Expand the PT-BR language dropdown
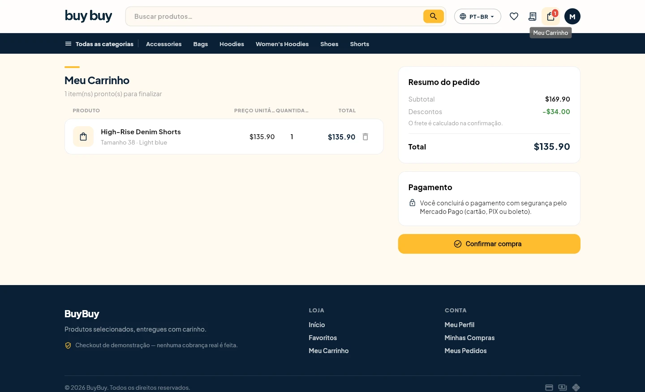 [x=477, y=17]
